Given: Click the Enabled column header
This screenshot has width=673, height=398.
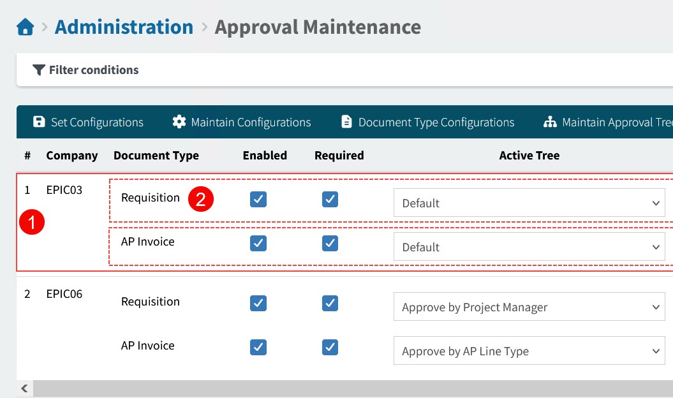Looking at the screenshot, I should [265, 156].
